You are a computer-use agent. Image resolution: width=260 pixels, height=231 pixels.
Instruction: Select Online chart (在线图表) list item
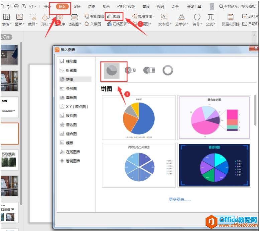pos(75,152)
